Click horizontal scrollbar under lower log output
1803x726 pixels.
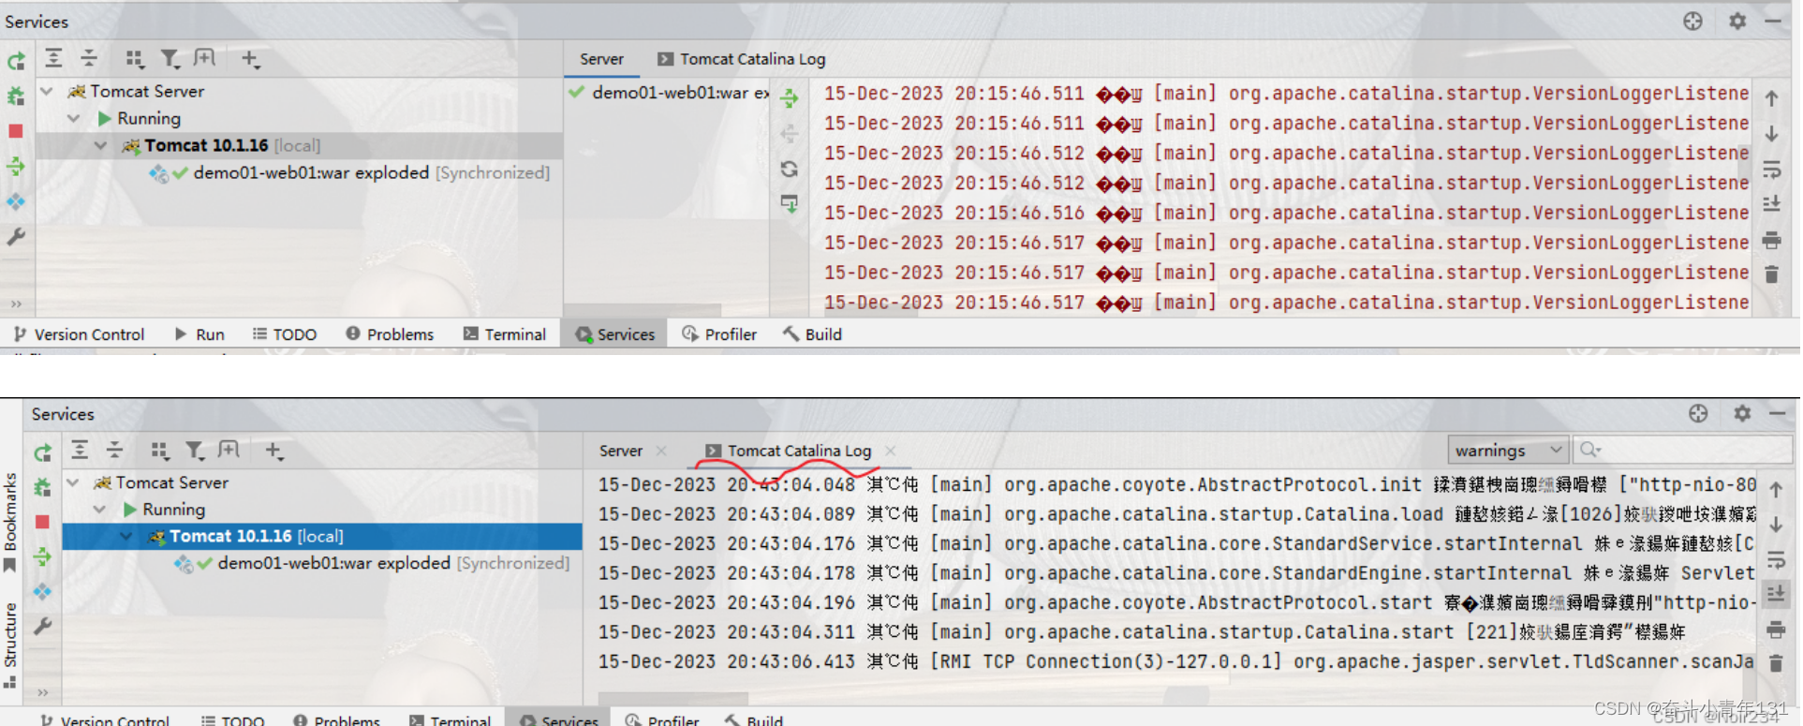click(x=672, y=697)
